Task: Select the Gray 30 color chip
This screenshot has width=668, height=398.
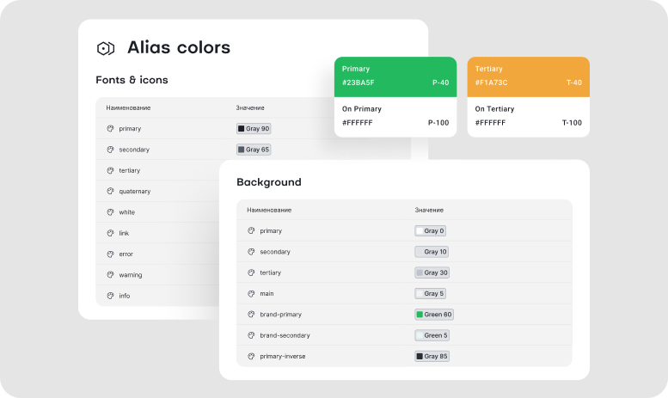Action: (432, 272)
